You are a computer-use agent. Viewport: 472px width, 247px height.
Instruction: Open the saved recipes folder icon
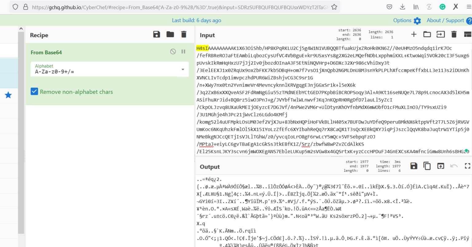click(x=170, y=34)
